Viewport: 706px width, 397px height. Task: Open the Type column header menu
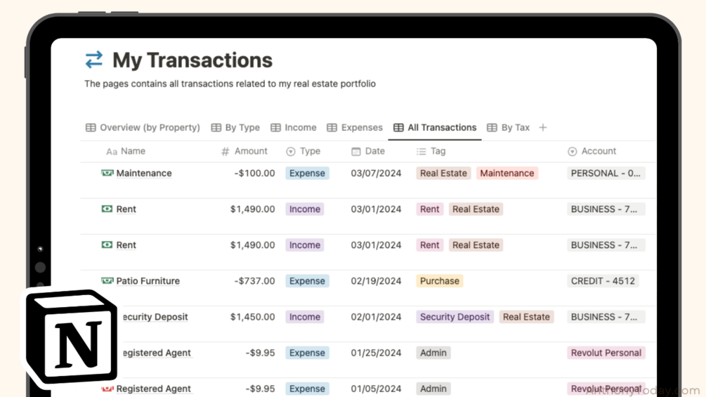coord(303,151)
